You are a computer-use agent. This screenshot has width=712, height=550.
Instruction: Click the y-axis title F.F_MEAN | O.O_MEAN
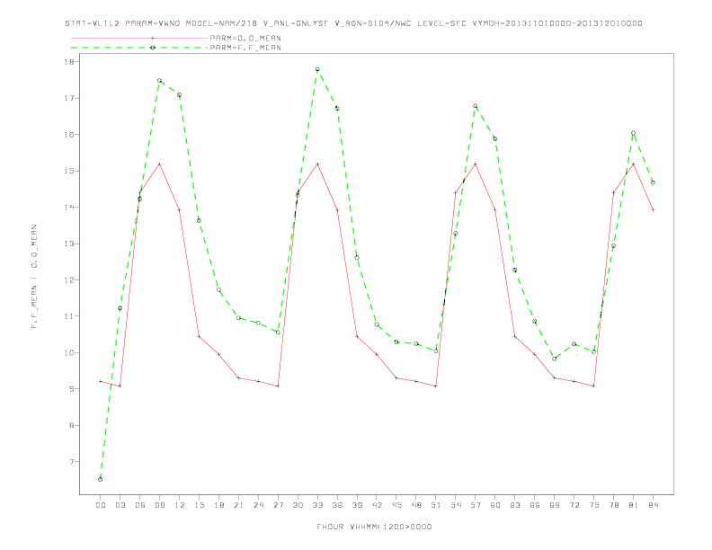click(34, 277)
